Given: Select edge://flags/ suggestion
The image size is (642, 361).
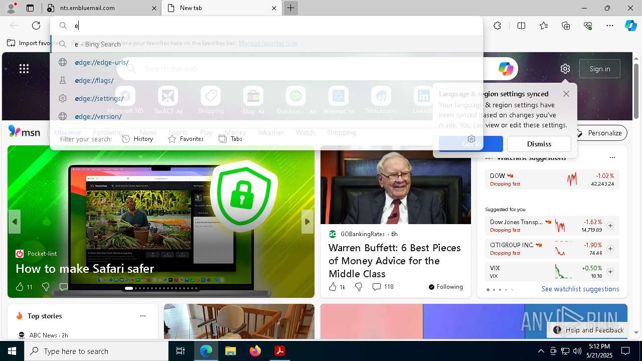Looking at the screenshot, I should pyautogui.click(x=266, y=80).
